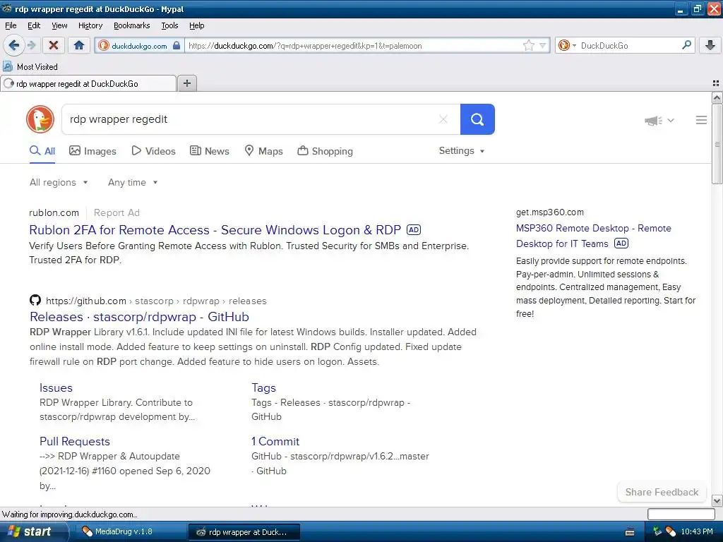
Task: Open the Tags sitelink
Action: [x=263, y=387]
